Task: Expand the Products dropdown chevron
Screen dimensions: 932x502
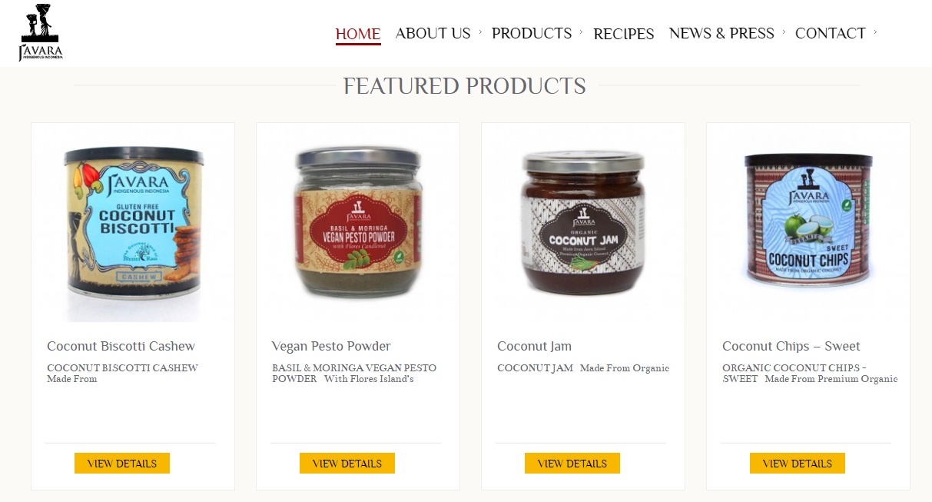Action: click(581, 32)
